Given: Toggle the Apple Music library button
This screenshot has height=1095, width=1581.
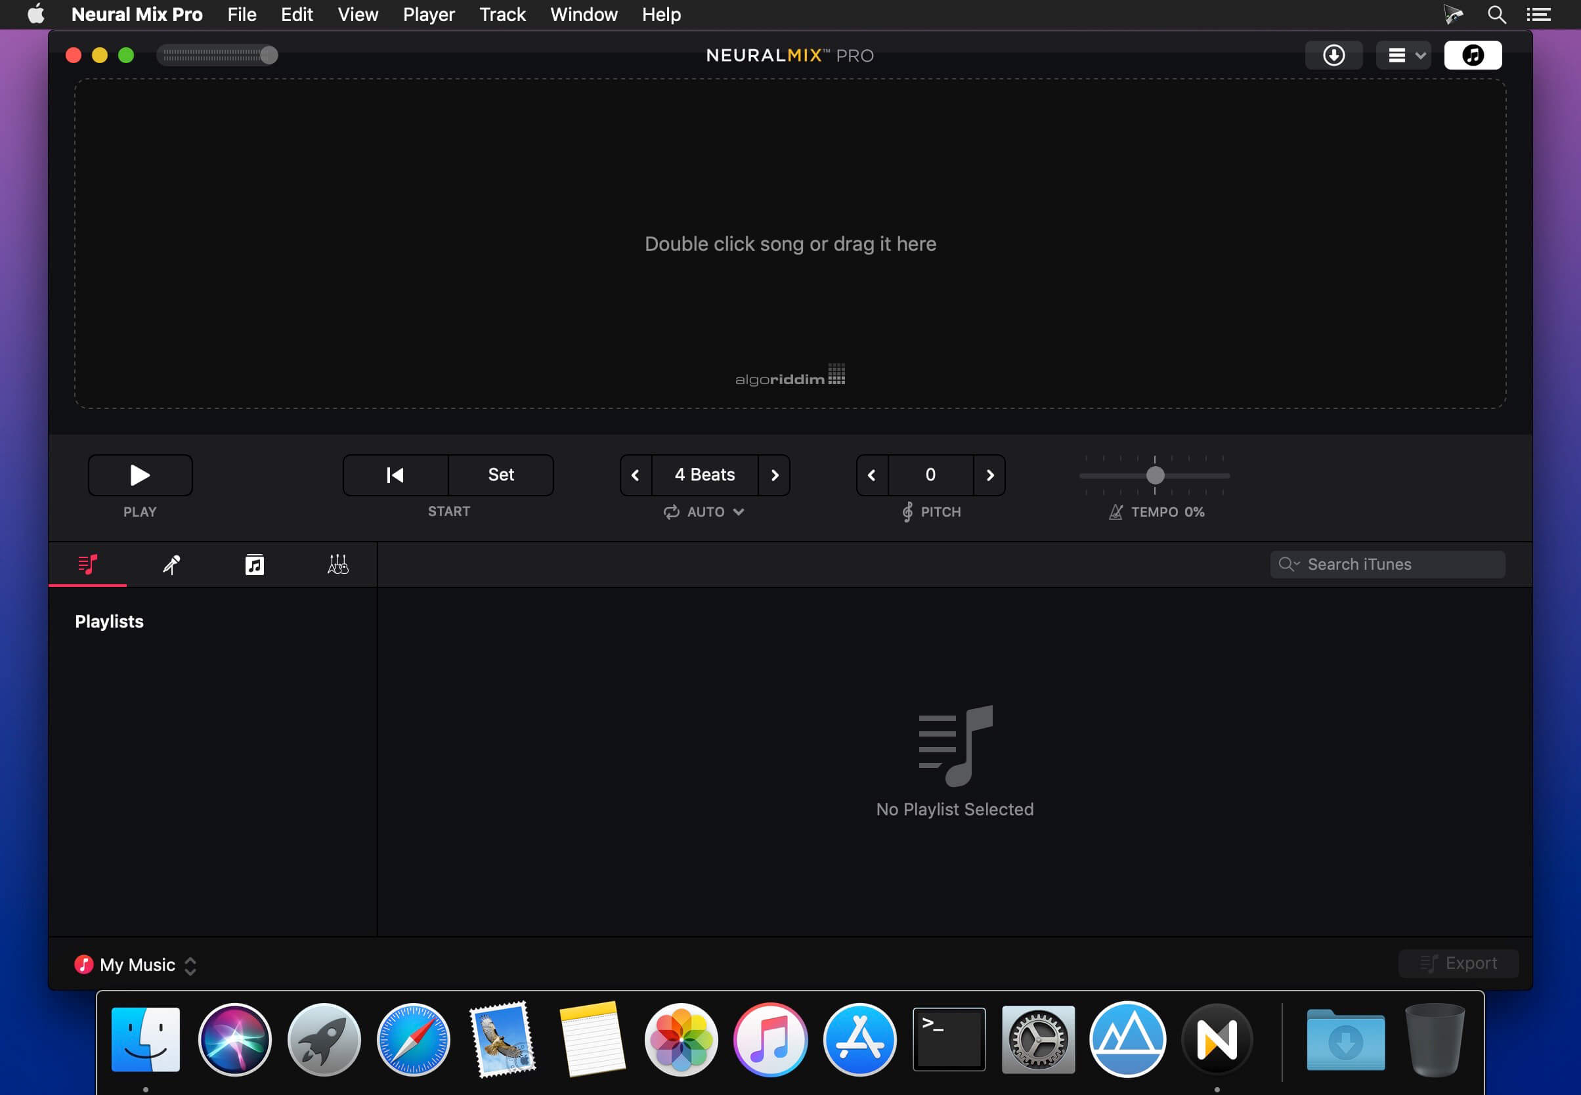Looking at the screenshot, I should [x=1473, y=55].
